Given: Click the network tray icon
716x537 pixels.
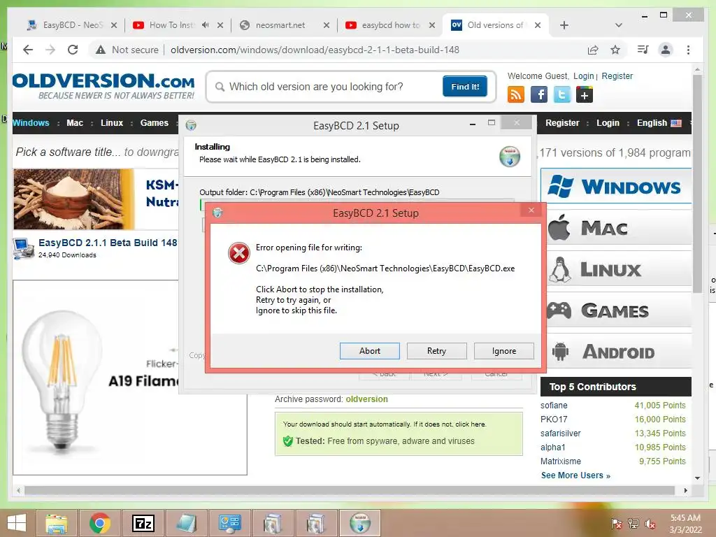Looking at the screenshot, I should click(x=633, y=524).
